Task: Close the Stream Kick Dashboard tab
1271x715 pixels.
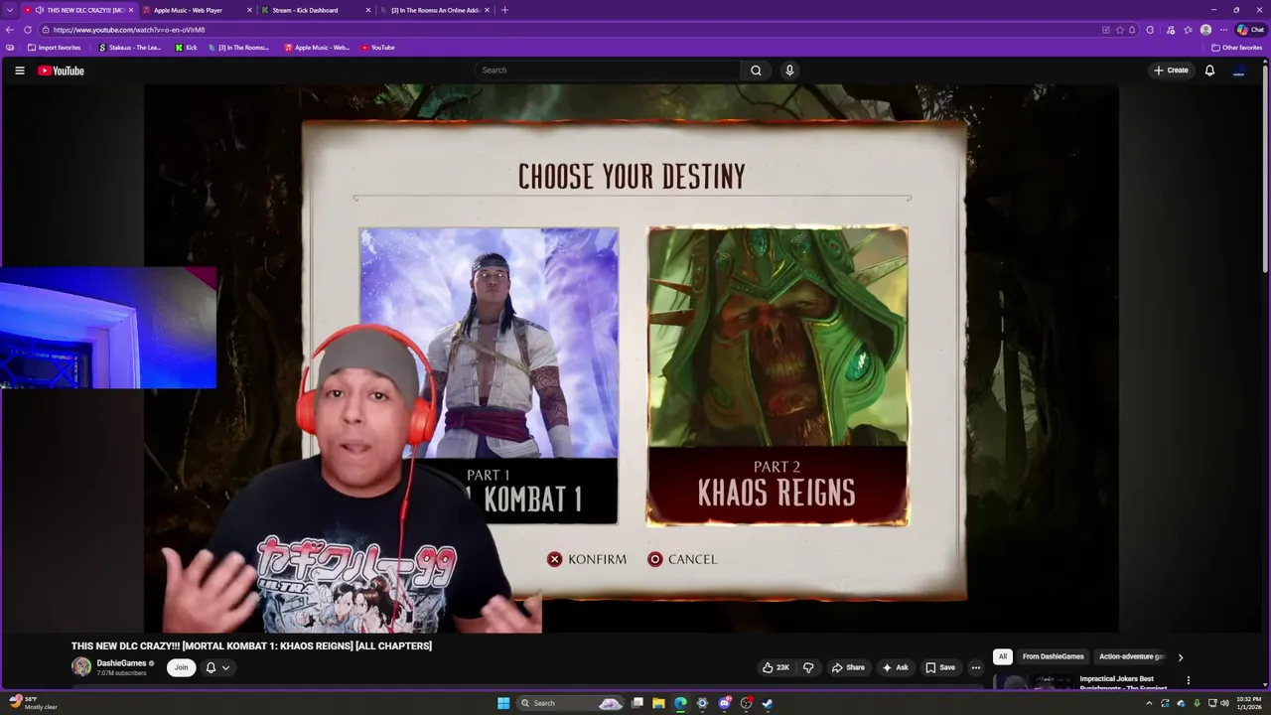Action: [x=368, y=10]
